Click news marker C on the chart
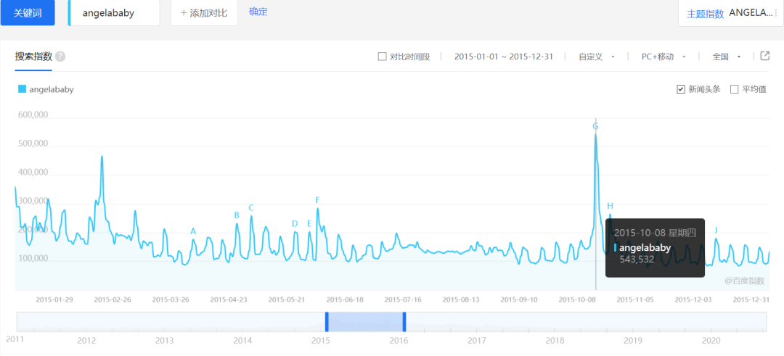Screen dimensions: 784x356 pyautogui.click(x=251, y=208)
